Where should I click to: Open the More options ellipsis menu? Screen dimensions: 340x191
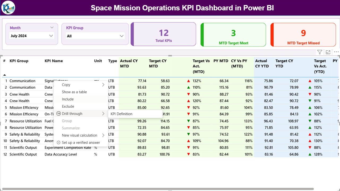coord(336,52)
